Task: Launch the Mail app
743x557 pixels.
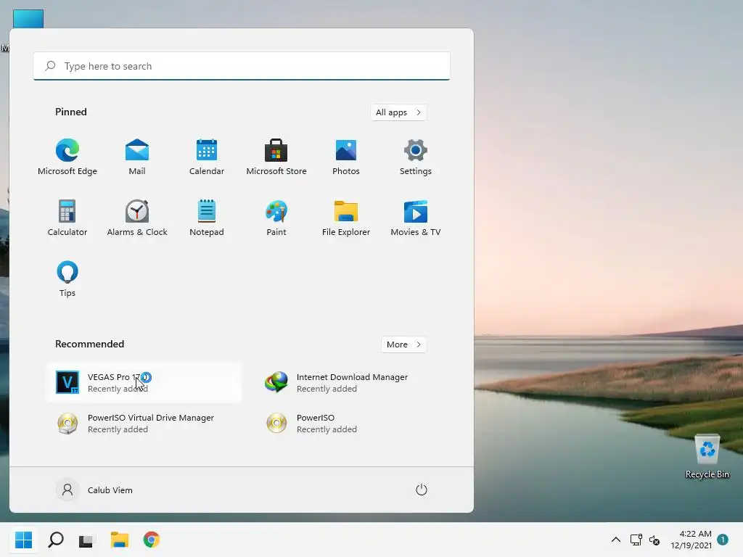Action: pyautogui.click(x=137, y=157)
